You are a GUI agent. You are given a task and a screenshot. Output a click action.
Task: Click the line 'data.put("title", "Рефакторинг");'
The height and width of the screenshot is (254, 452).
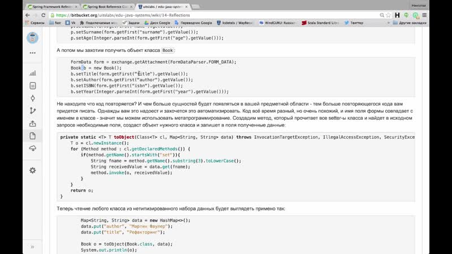coord(123,232)
